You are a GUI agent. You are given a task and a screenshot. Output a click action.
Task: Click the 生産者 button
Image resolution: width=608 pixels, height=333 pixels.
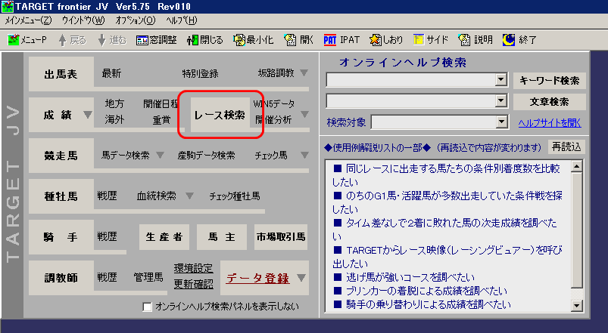pyautogui.click(x=164, y=236)
